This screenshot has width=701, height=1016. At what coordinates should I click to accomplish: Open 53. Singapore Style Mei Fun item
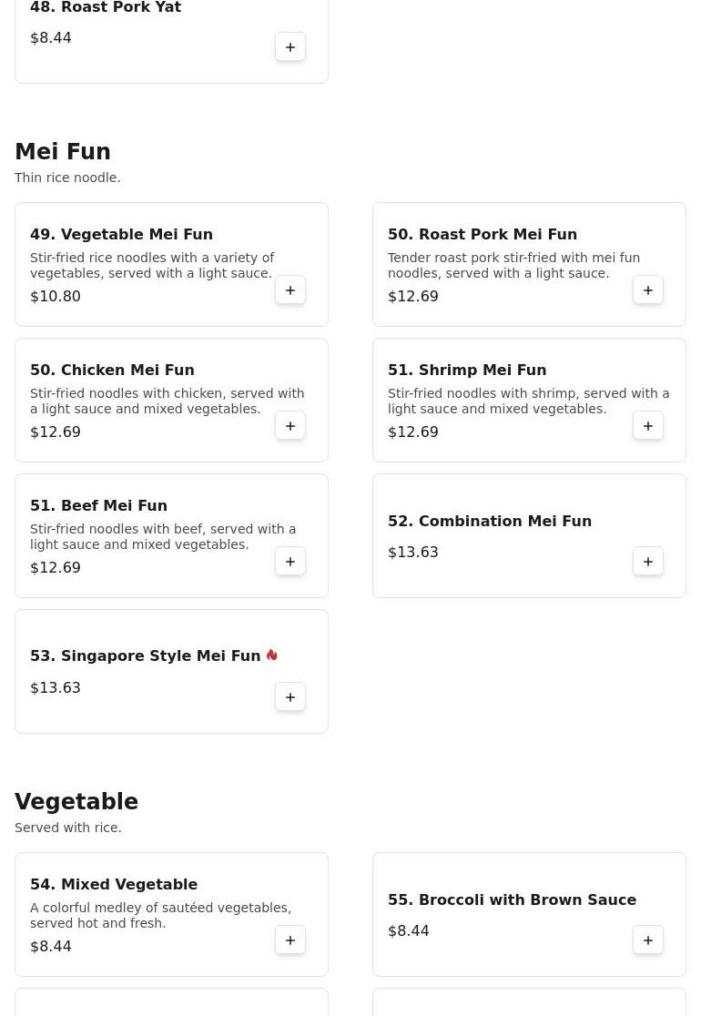(x=145, y=655)
